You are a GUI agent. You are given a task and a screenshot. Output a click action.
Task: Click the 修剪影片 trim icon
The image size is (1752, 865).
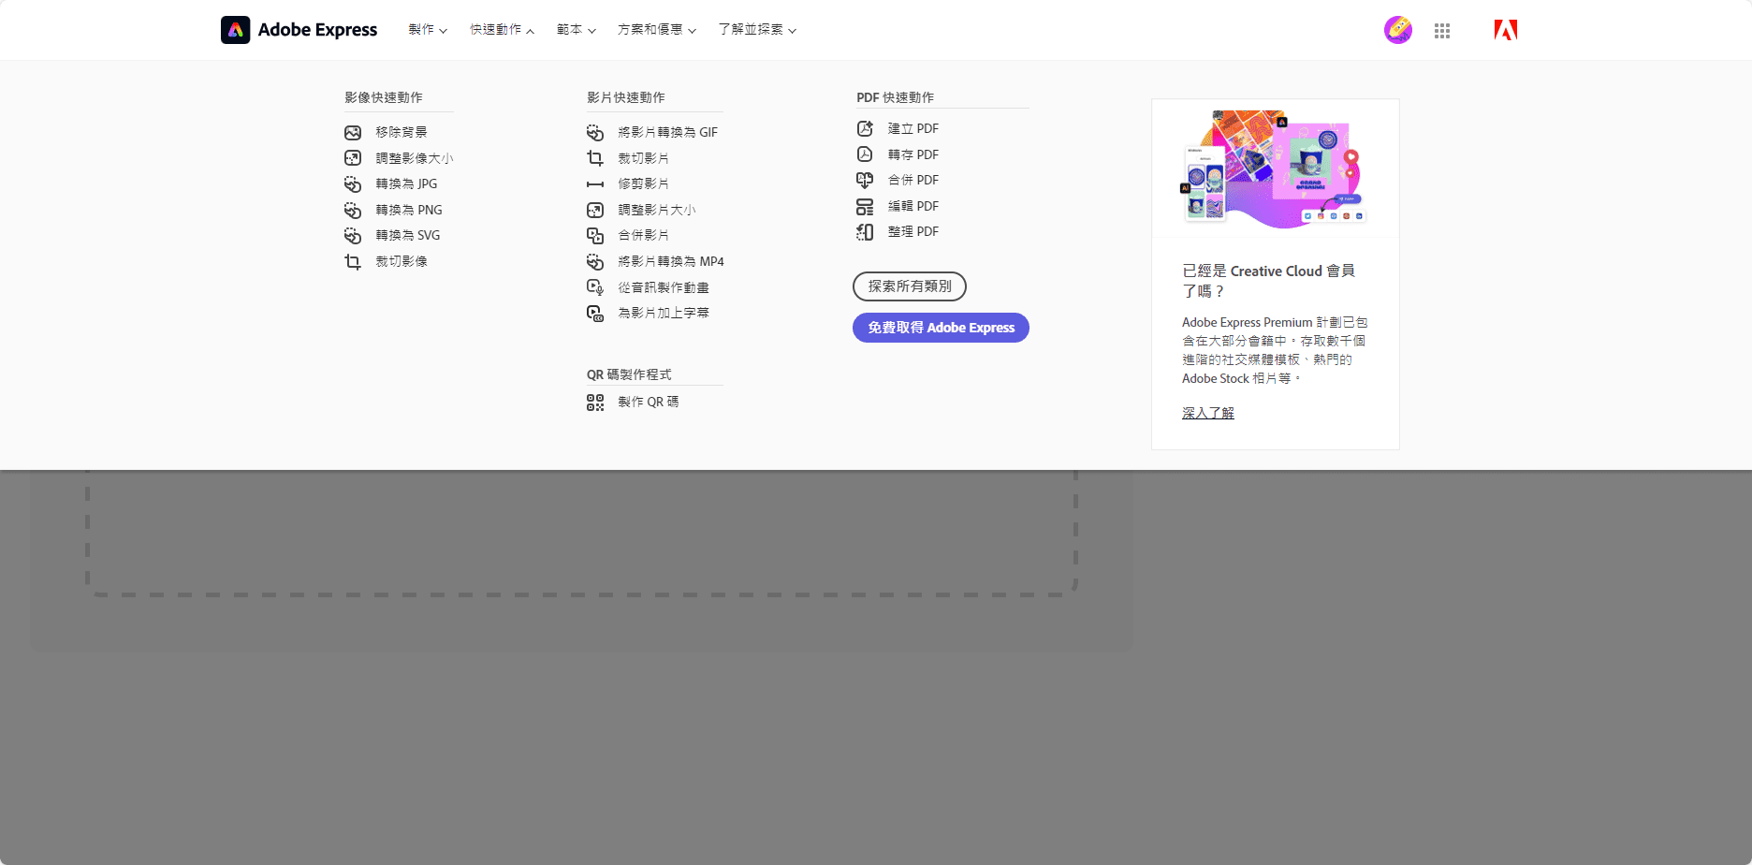tap(595, 184)
